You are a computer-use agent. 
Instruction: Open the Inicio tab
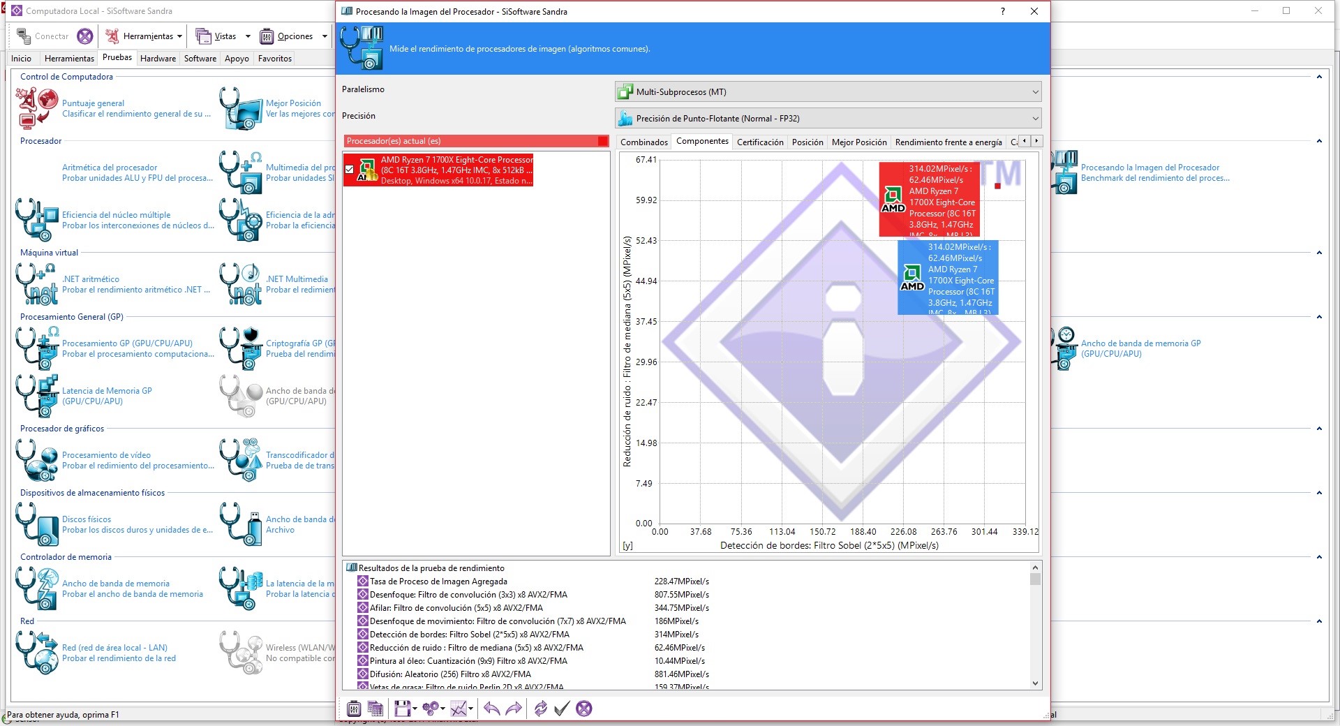coord(22,59)
